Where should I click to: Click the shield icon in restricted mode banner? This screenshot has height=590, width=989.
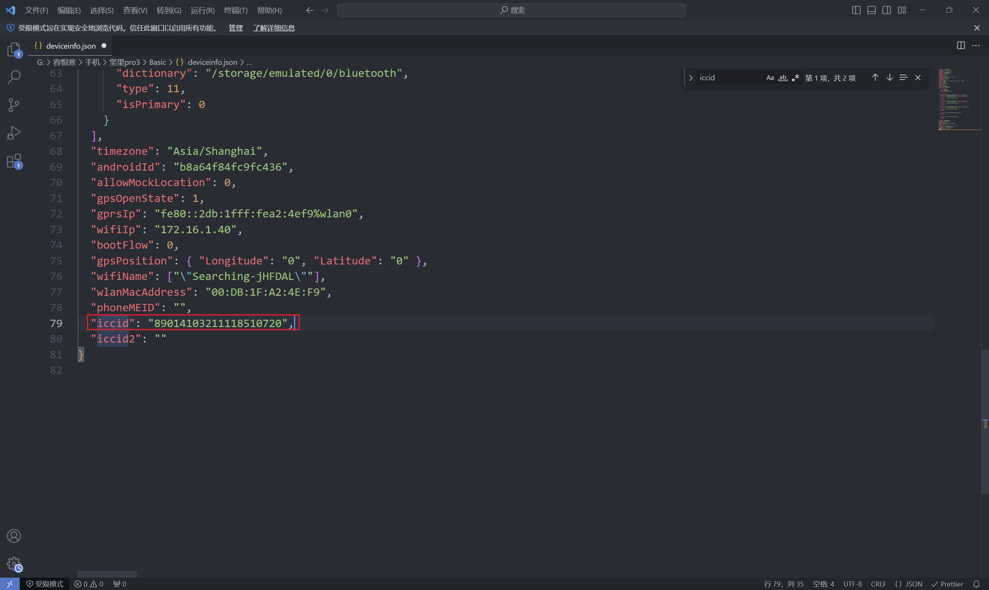pos(11,28)
